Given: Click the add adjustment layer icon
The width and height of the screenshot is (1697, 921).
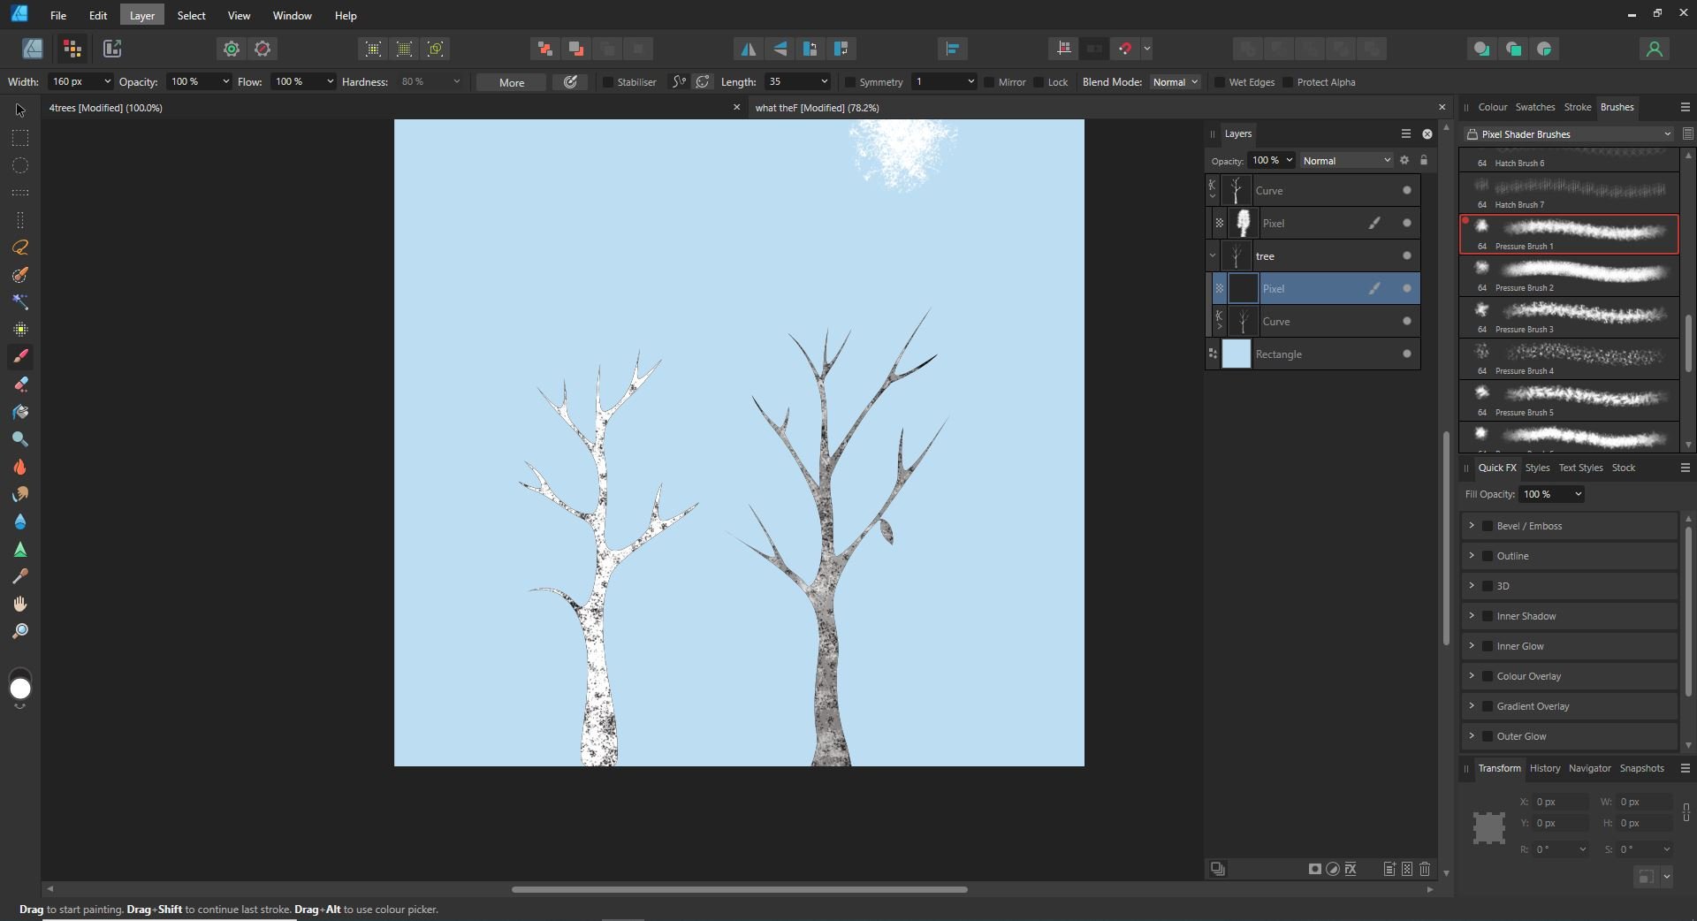Looking at the screenshot, I should click(1333, 869).
